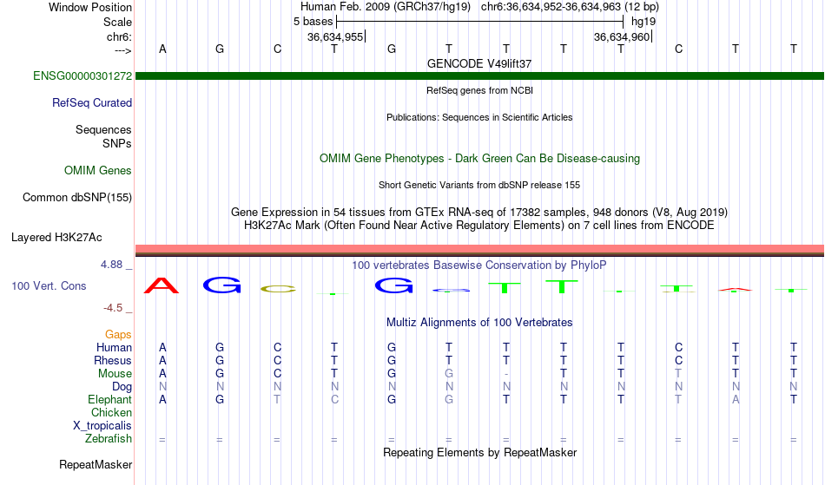
Task: Click the ENSG00000301272 gene label
Action: 82,75
